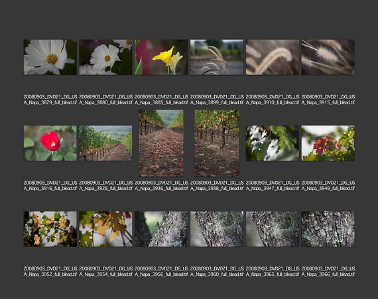Choose the label Napa_3965_full_bleed.tif

click(x=273, y=272)
